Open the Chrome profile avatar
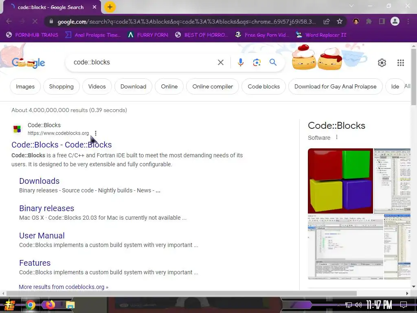This screenshot has width=417, height=313. click(395, 21)
